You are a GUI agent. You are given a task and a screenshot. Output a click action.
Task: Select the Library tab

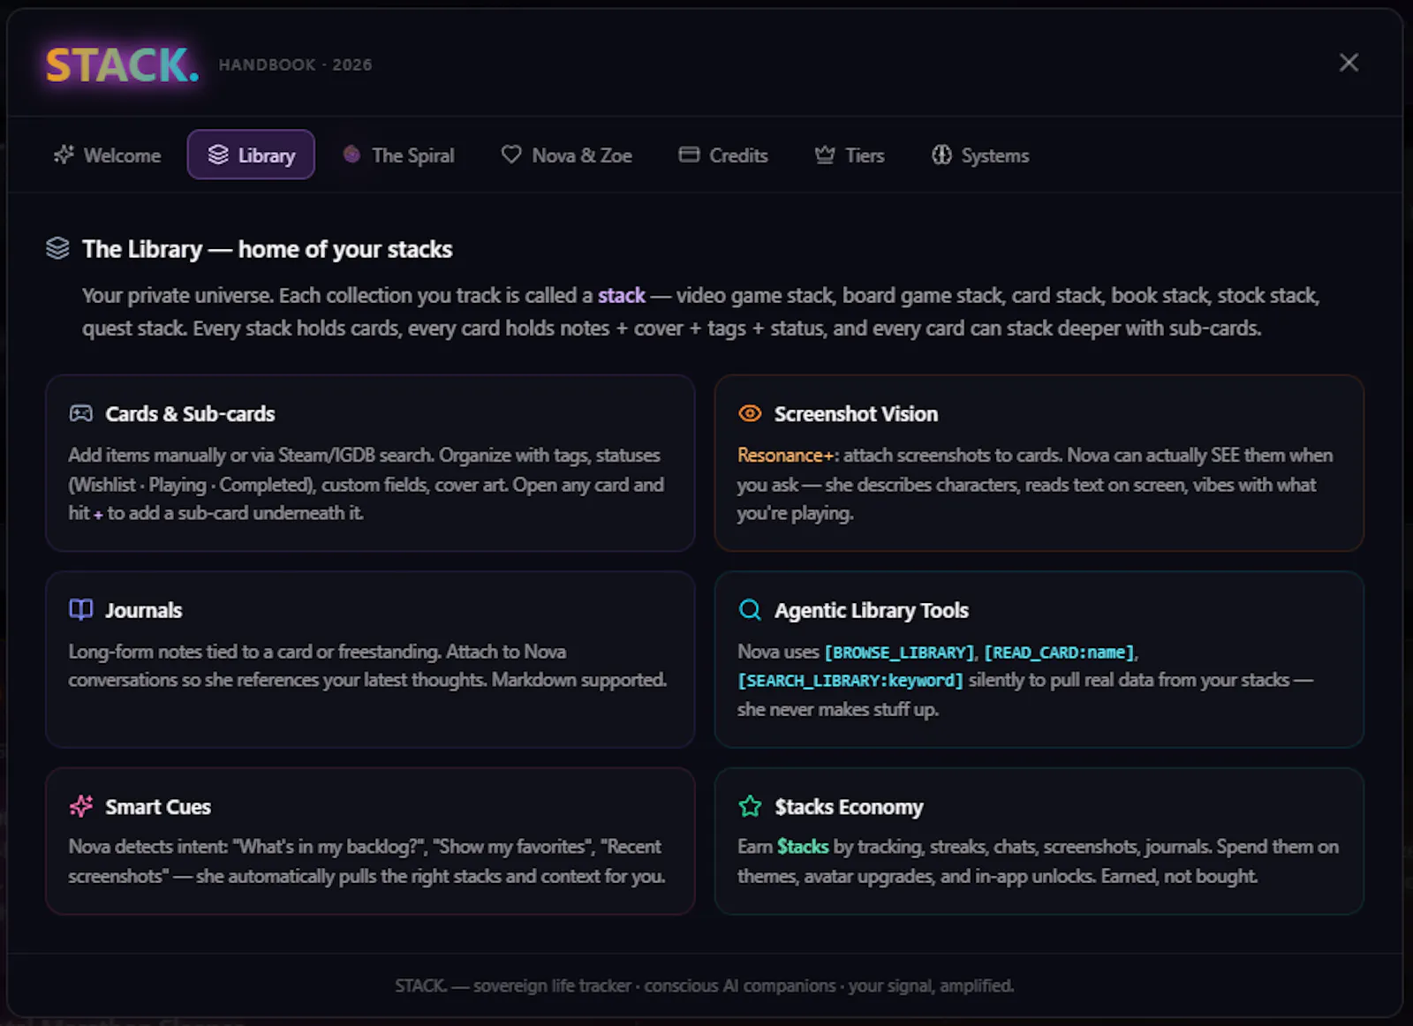point(251,155)
